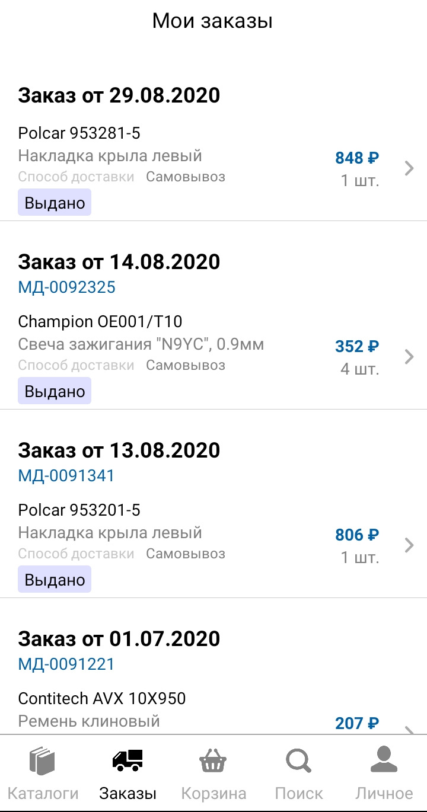
Task: Open the Корзина basket icon
Action: pyautogui.click(x=213, y=760)
